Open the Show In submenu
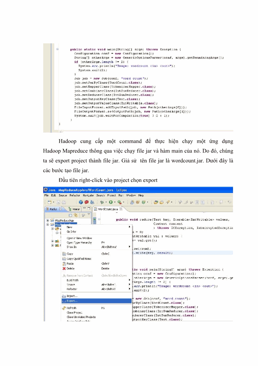The image size is (258, 366). (x=71, y=247)
